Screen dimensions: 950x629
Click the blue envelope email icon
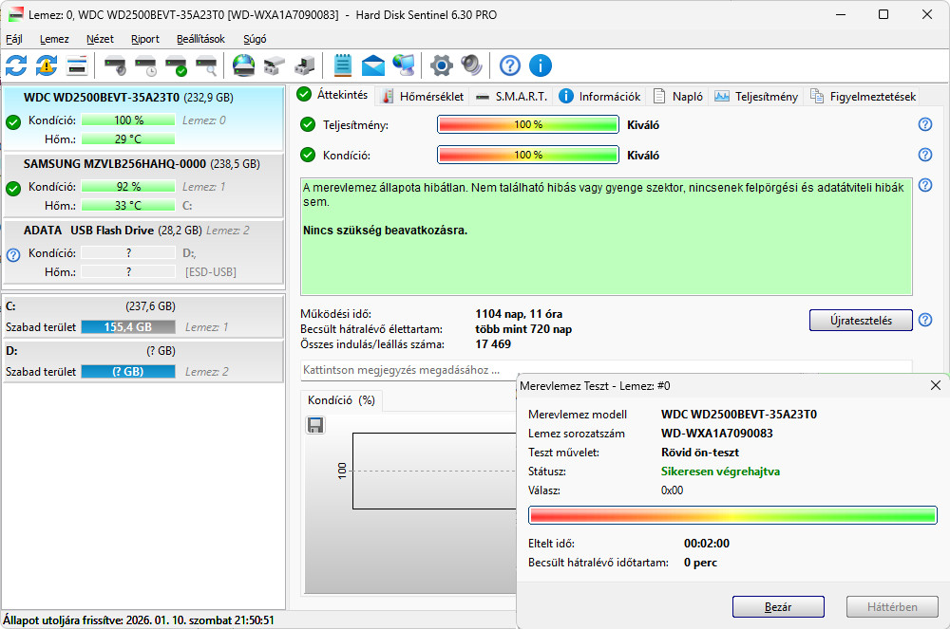coord(373,65)
